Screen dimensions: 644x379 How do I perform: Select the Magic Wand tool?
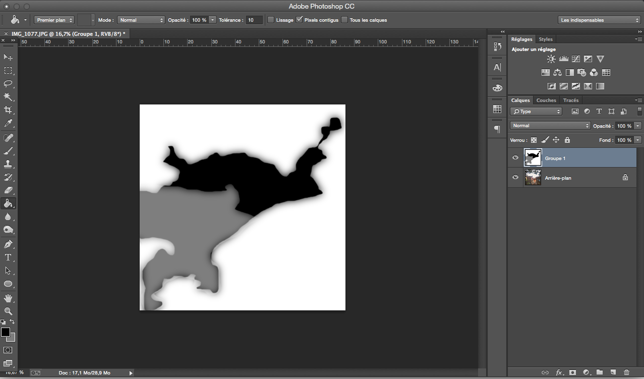(8, 97)
